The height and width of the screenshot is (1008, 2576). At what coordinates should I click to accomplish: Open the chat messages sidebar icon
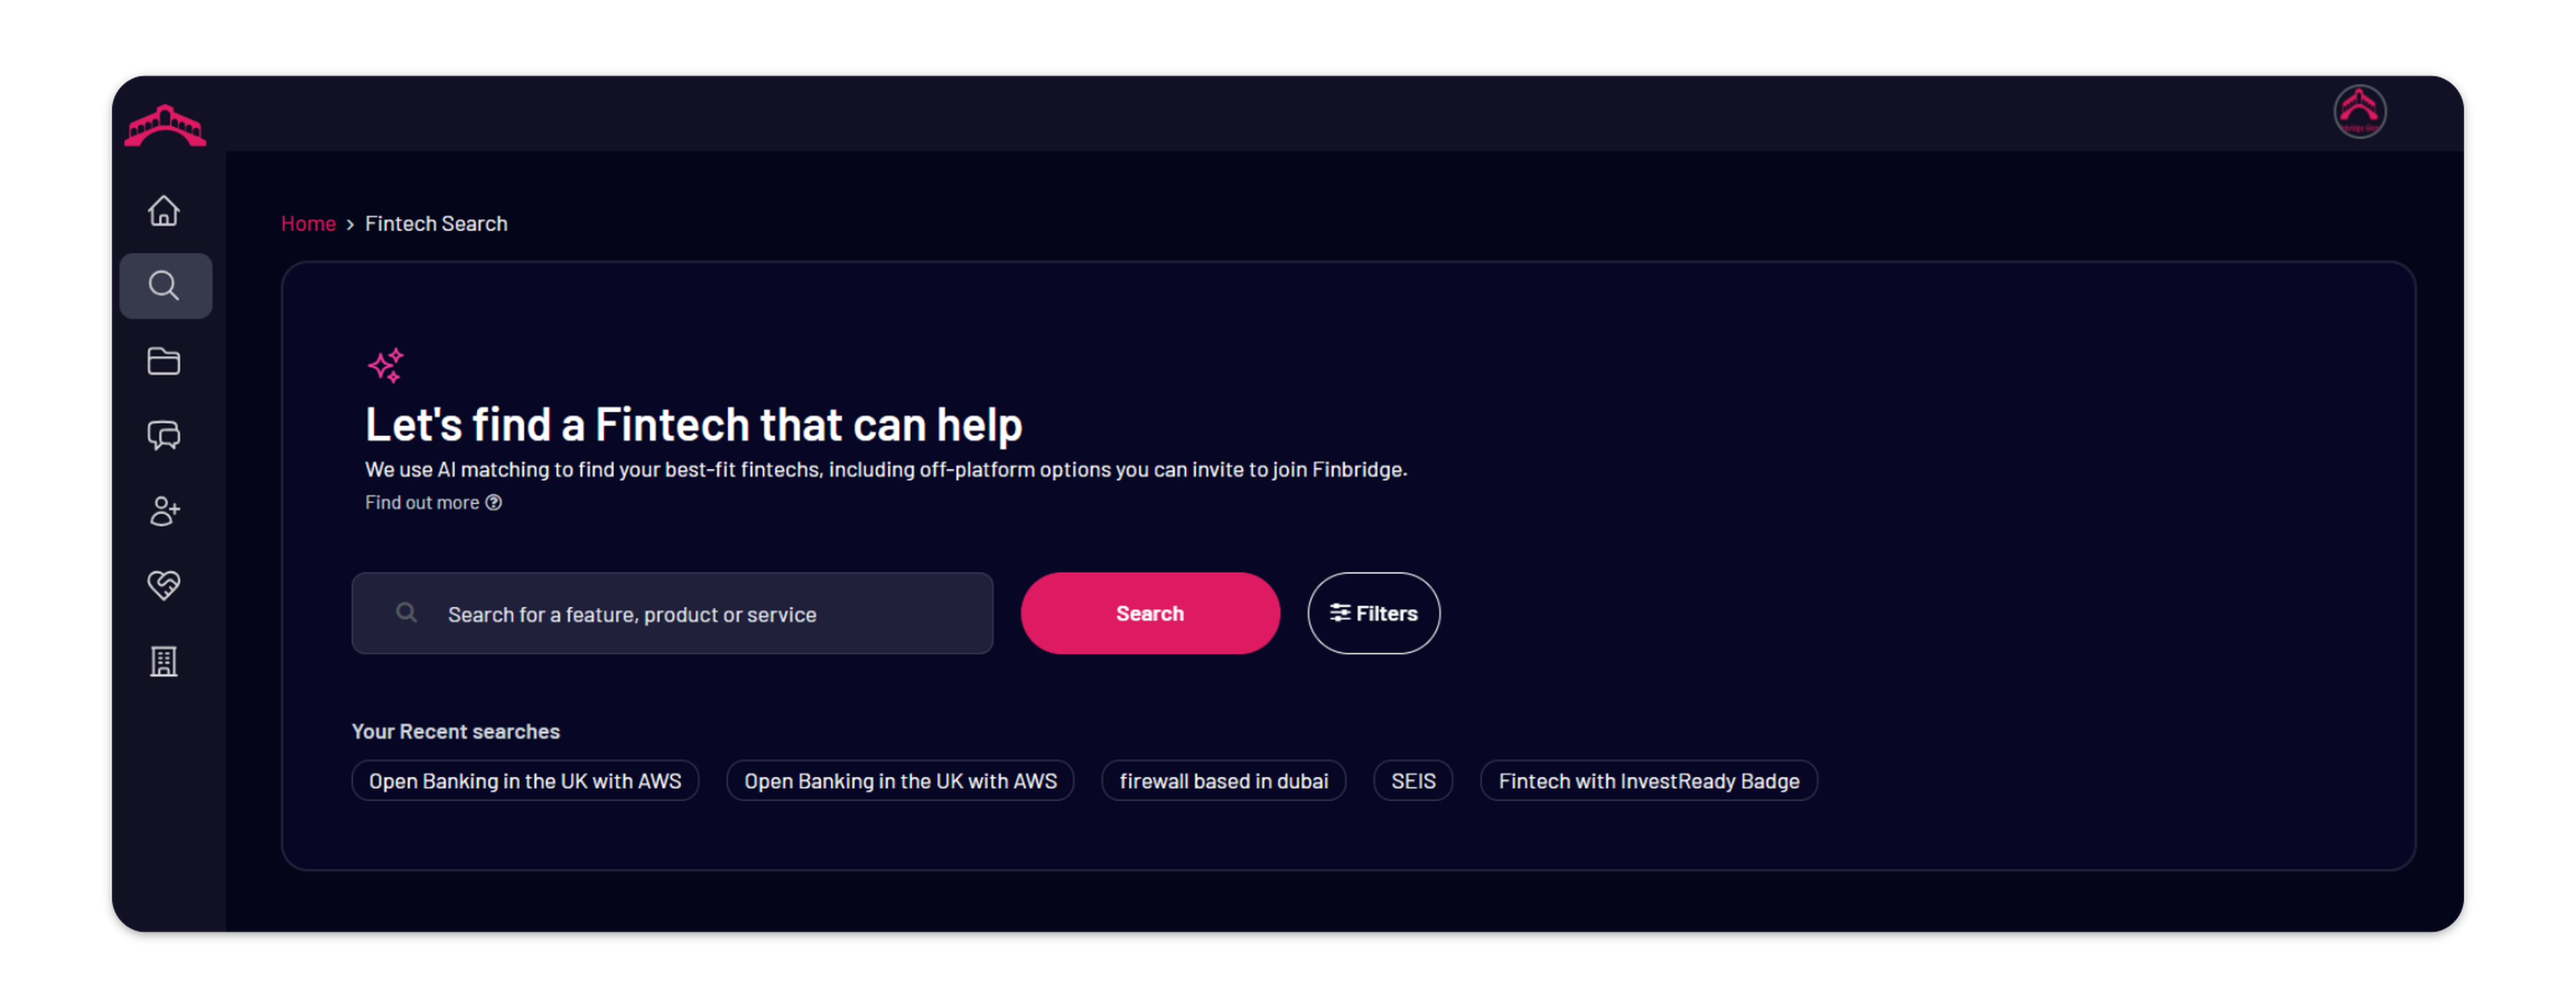pos(164,436)
